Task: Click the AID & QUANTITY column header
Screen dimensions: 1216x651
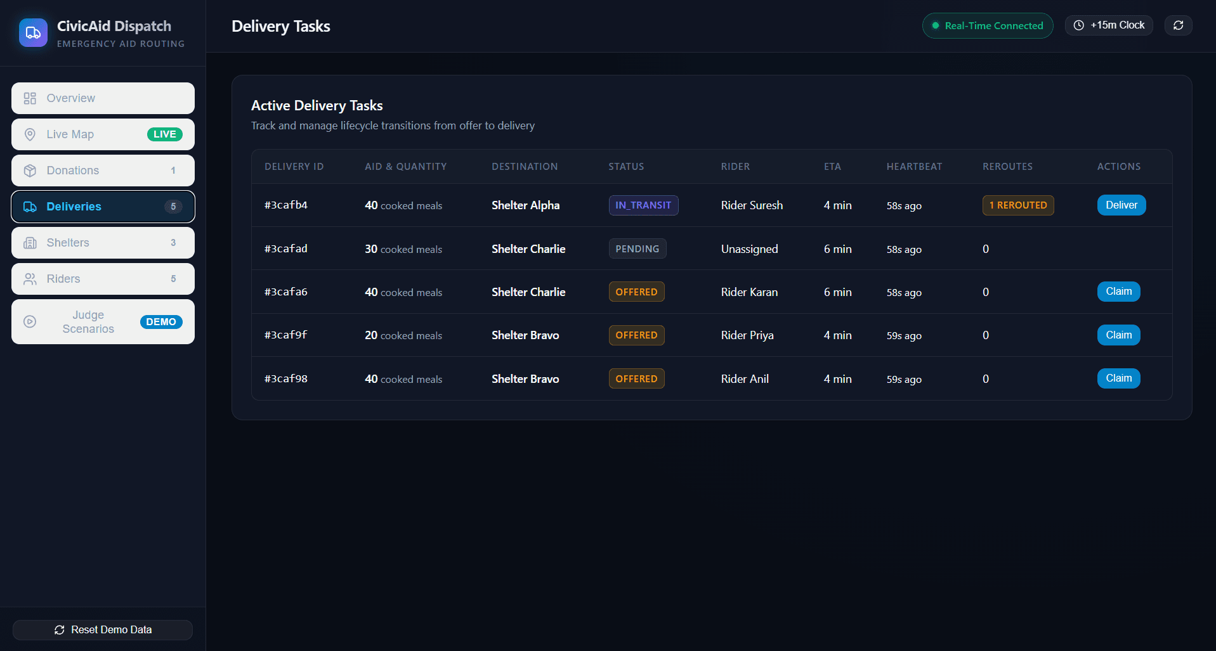Action: (x=405, y=167)
